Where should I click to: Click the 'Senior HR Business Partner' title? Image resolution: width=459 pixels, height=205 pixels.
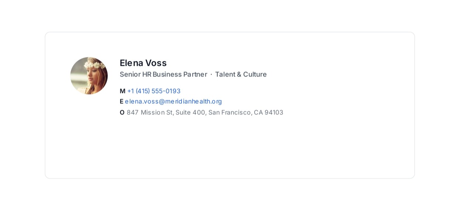[163, 74]
